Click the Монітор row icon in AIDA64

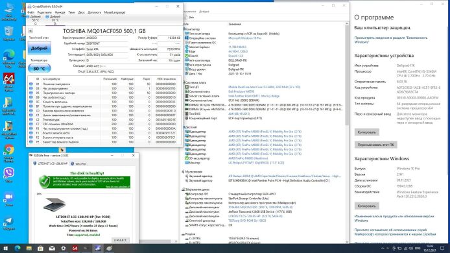(x=187, y=163)
